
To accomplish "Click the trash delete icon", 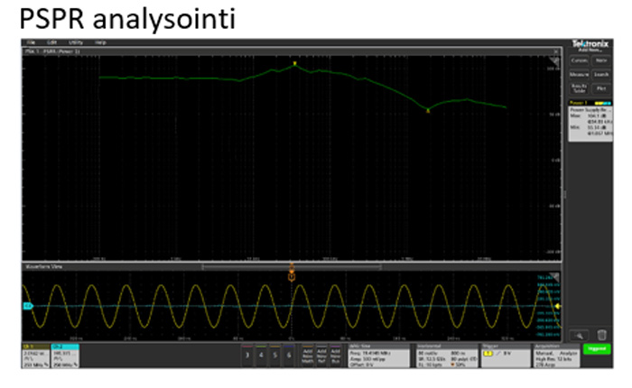I will point(601,333).
